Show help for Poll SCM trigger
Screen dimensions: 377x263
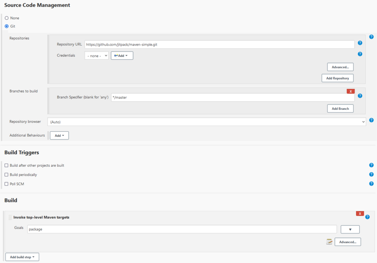coord(371,184)
